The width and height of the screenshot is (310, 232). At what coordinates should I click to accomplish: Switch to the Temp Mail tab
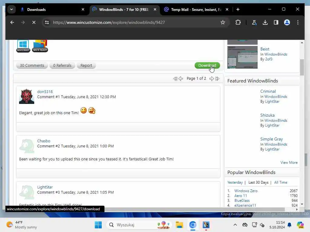tap(196, 9)
